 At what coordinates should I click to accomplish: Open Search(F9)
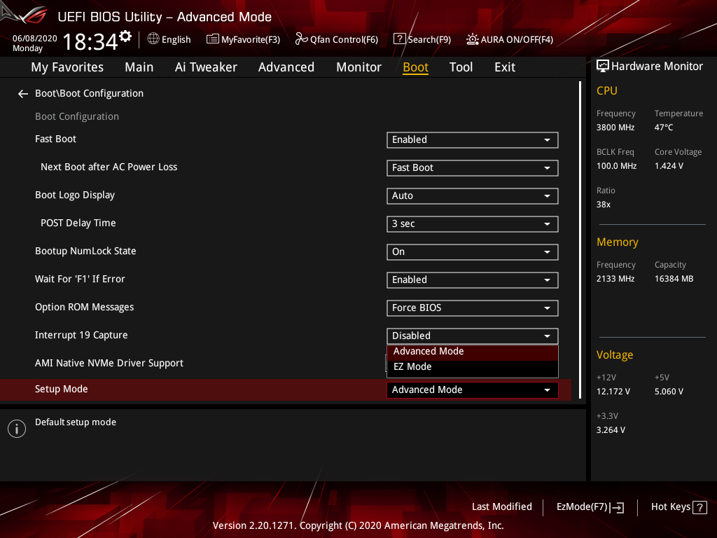pyautogui.click(x=422, y=39)
